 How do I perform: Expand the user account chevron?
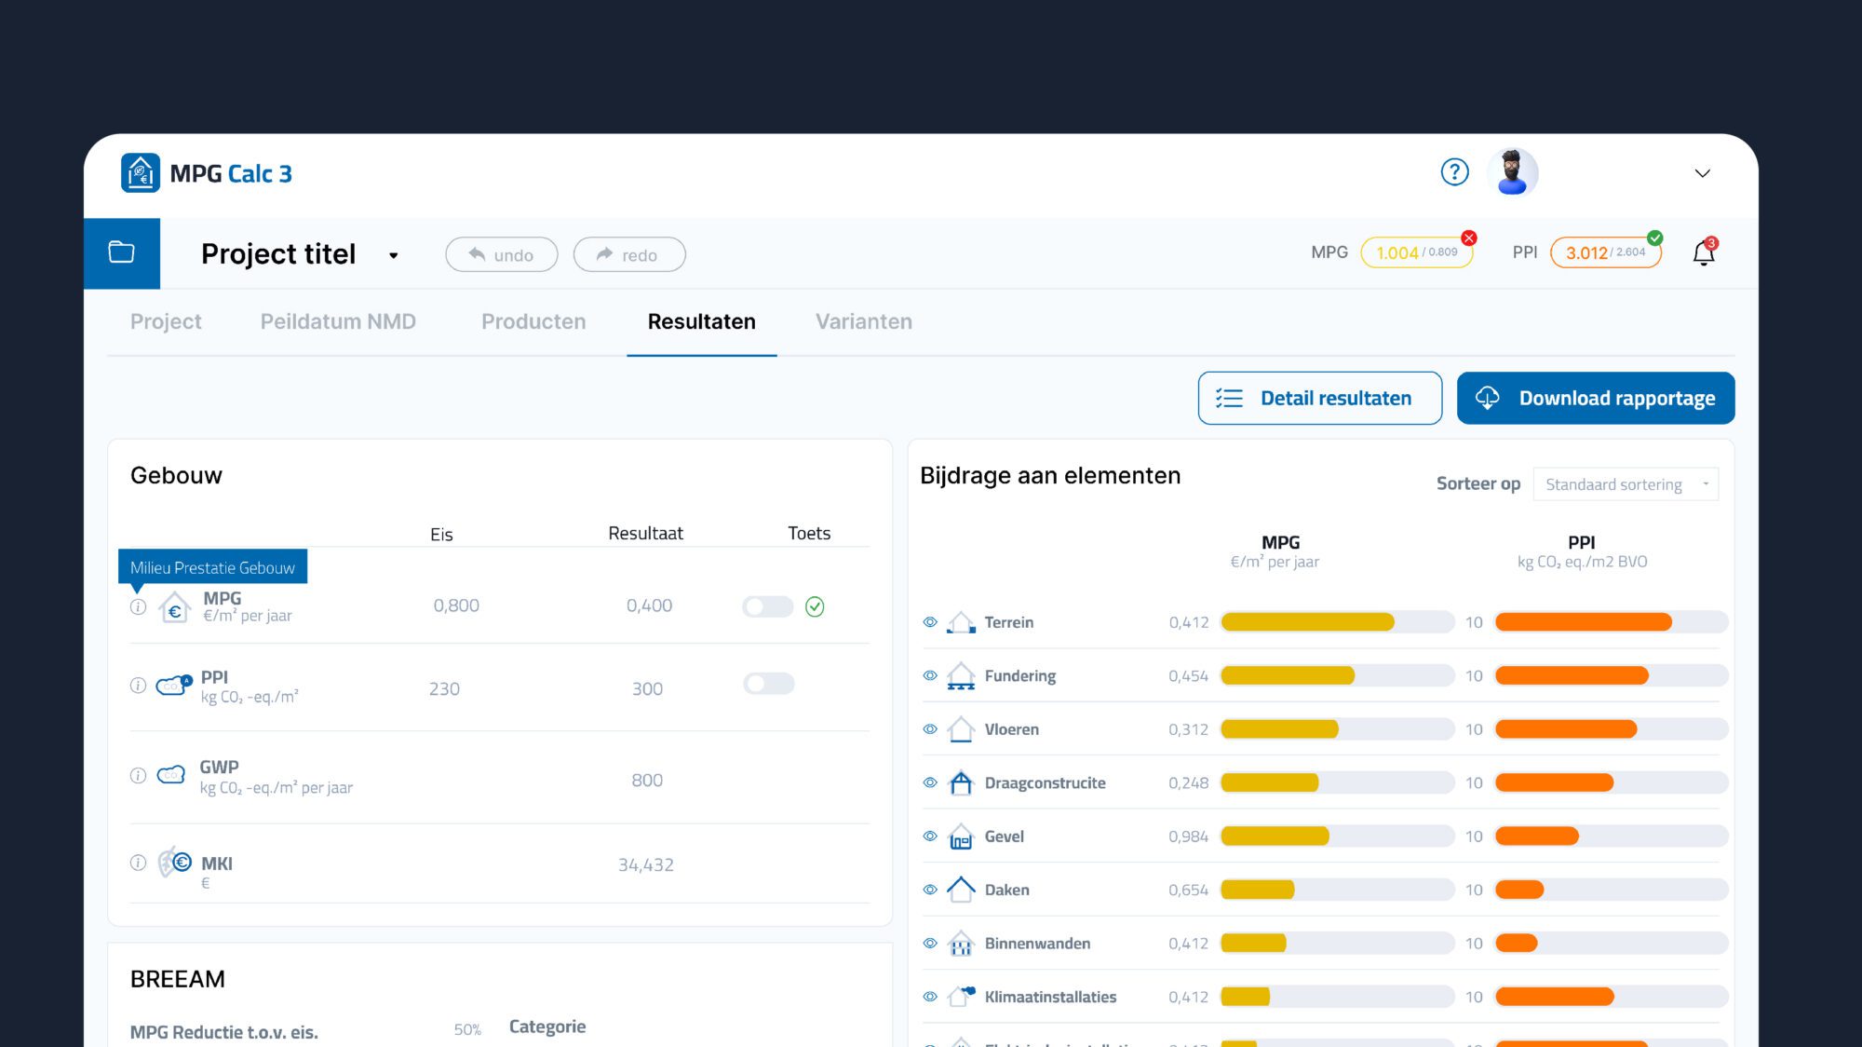click(1702, 173)
